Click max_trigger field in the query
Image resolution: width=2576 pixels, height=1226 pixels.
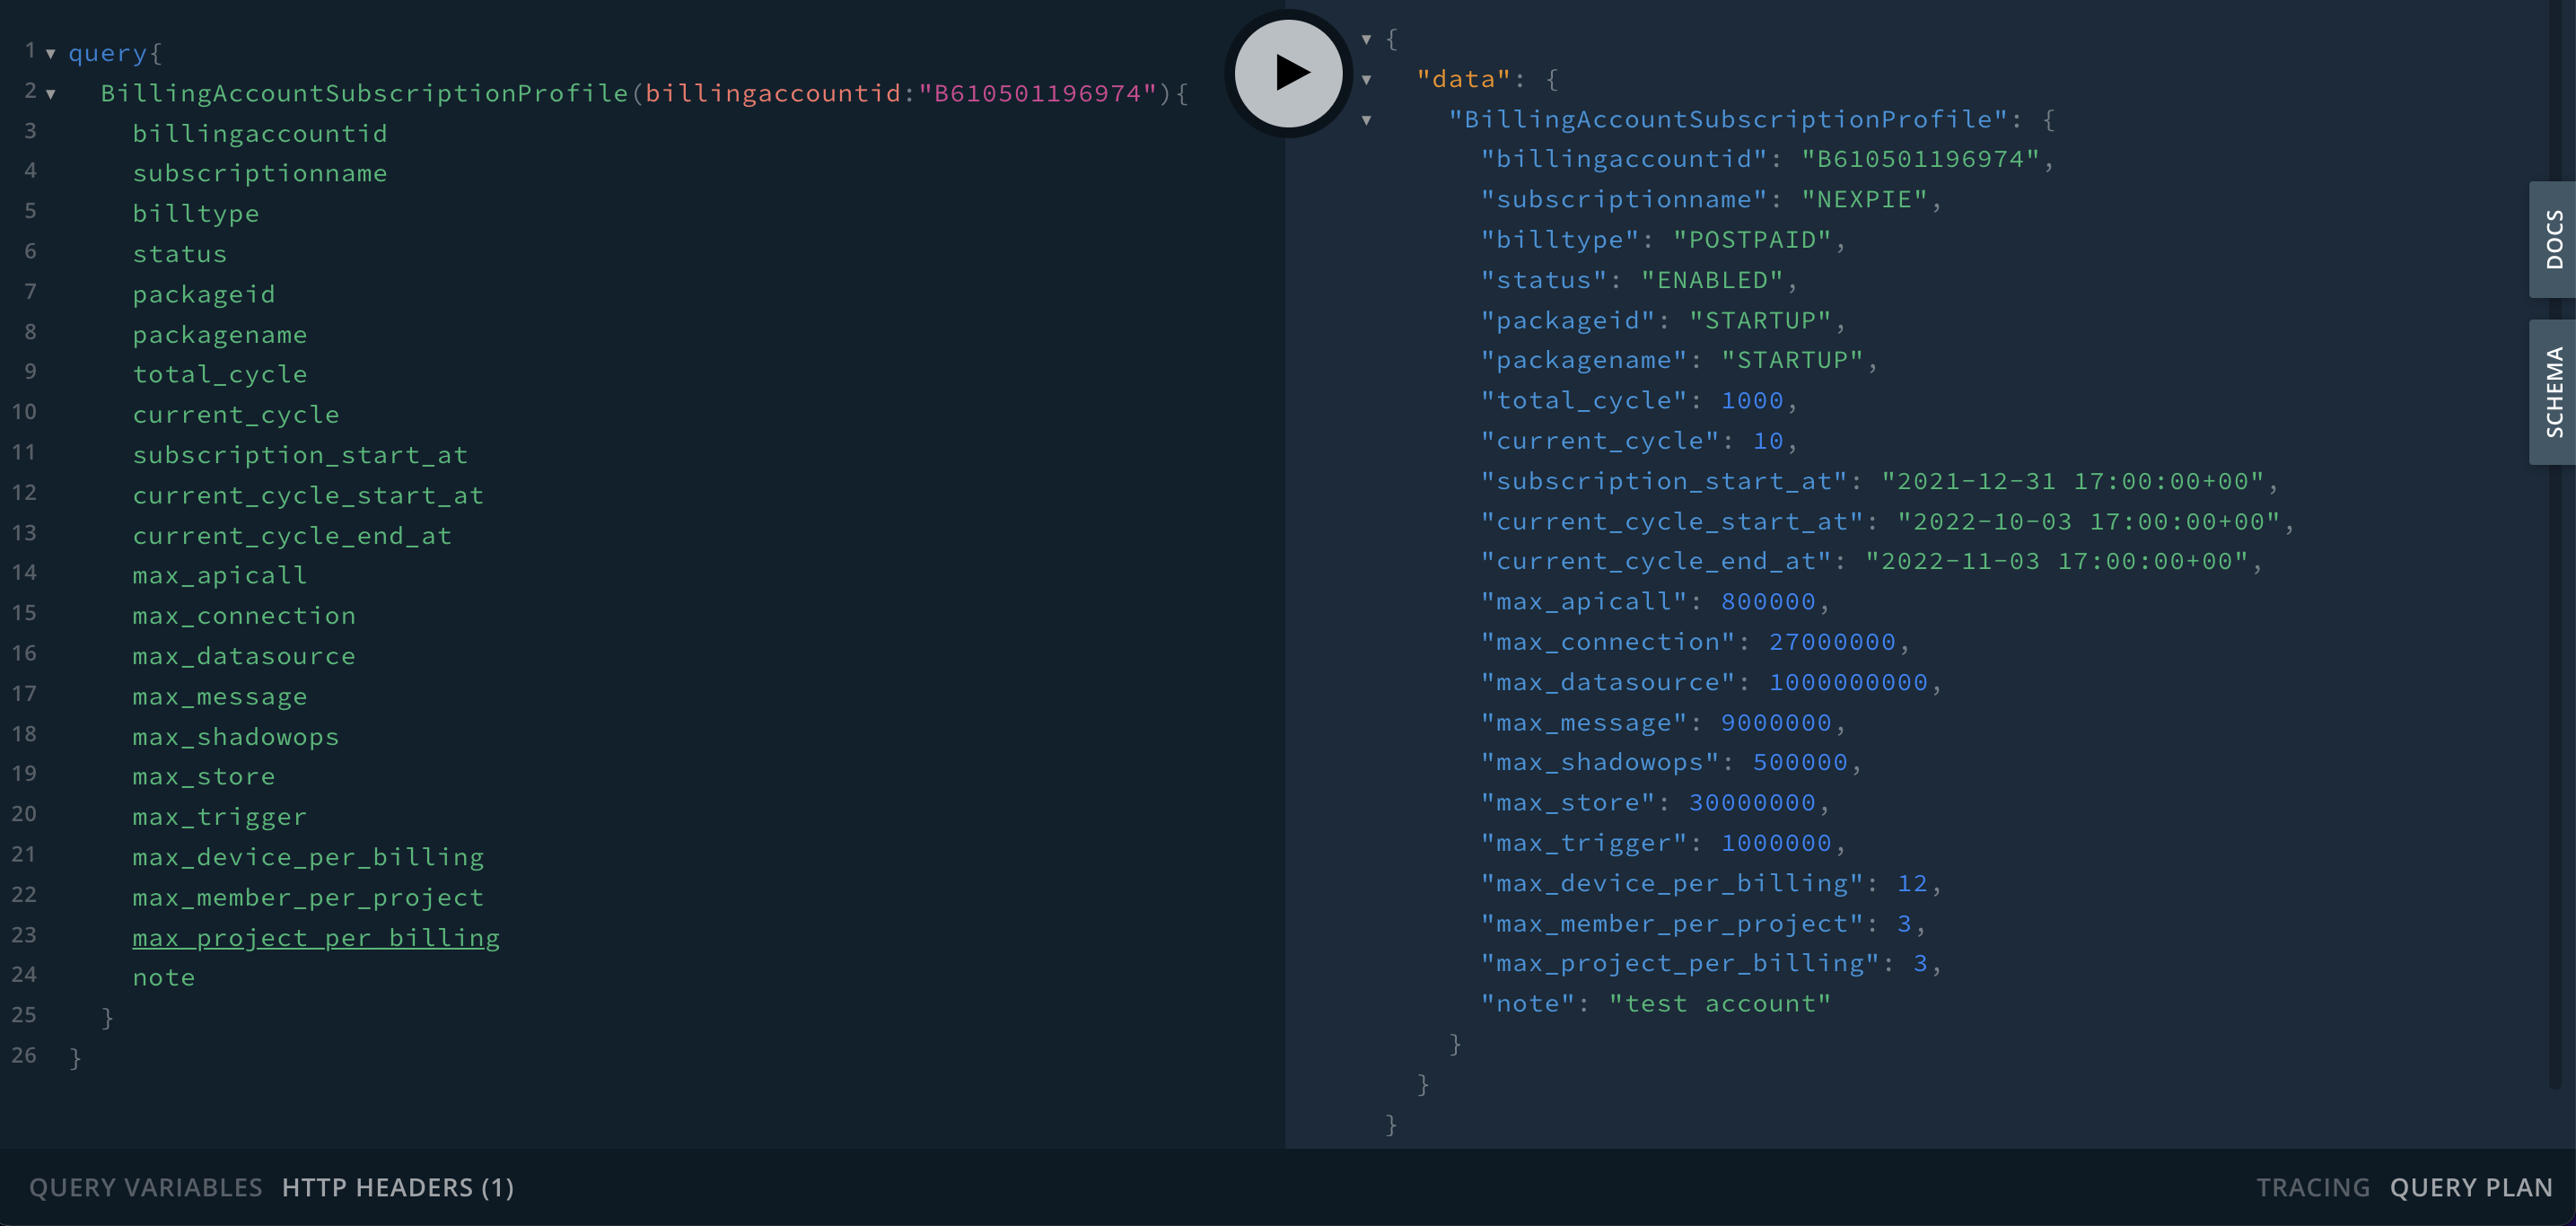220,817
